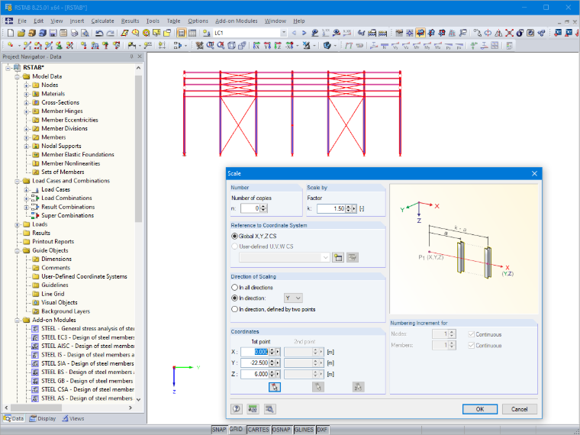
Task: Click the previous load case arrow
Action: (294, 33)
